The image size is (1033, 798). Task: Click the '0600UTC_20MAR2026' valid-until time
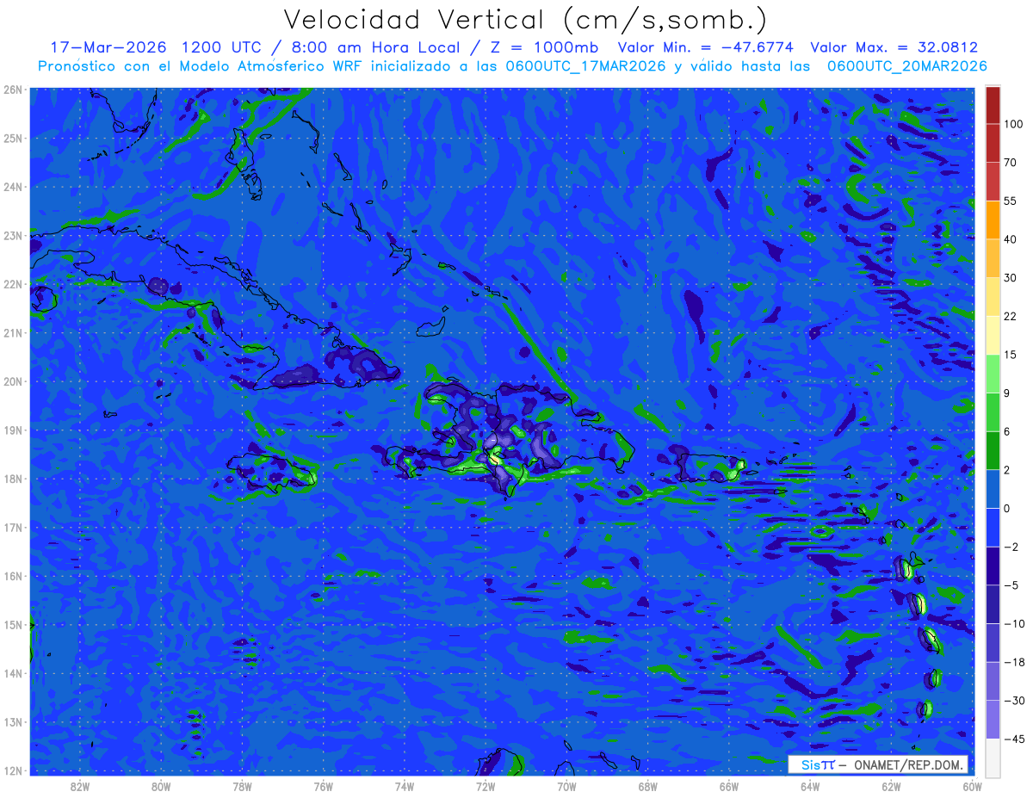[x=906, y=66]
